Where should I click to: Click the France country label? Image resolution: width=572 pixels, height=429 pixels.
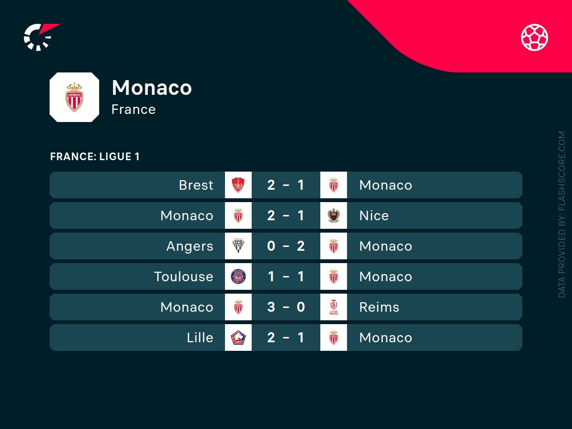(x=133, y=109)
